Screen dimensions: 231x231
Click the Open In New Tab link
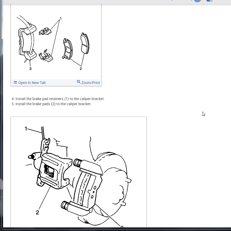[x=32, y=83]
